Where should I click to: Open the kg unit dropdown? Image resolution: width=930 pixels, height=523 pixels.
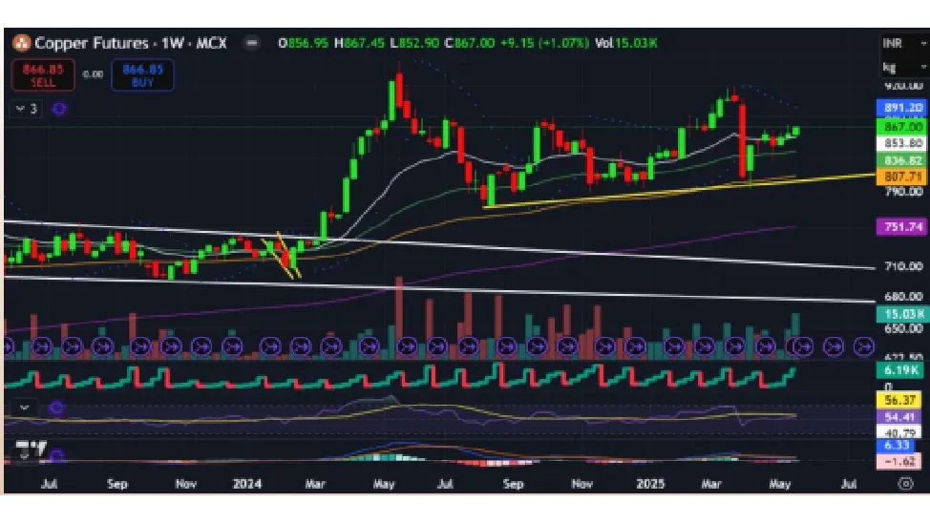[902, 67]
